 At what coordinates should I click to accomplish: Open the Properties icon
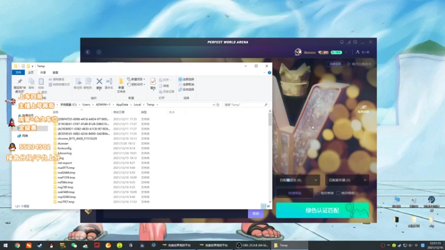(x=153, y=84)
